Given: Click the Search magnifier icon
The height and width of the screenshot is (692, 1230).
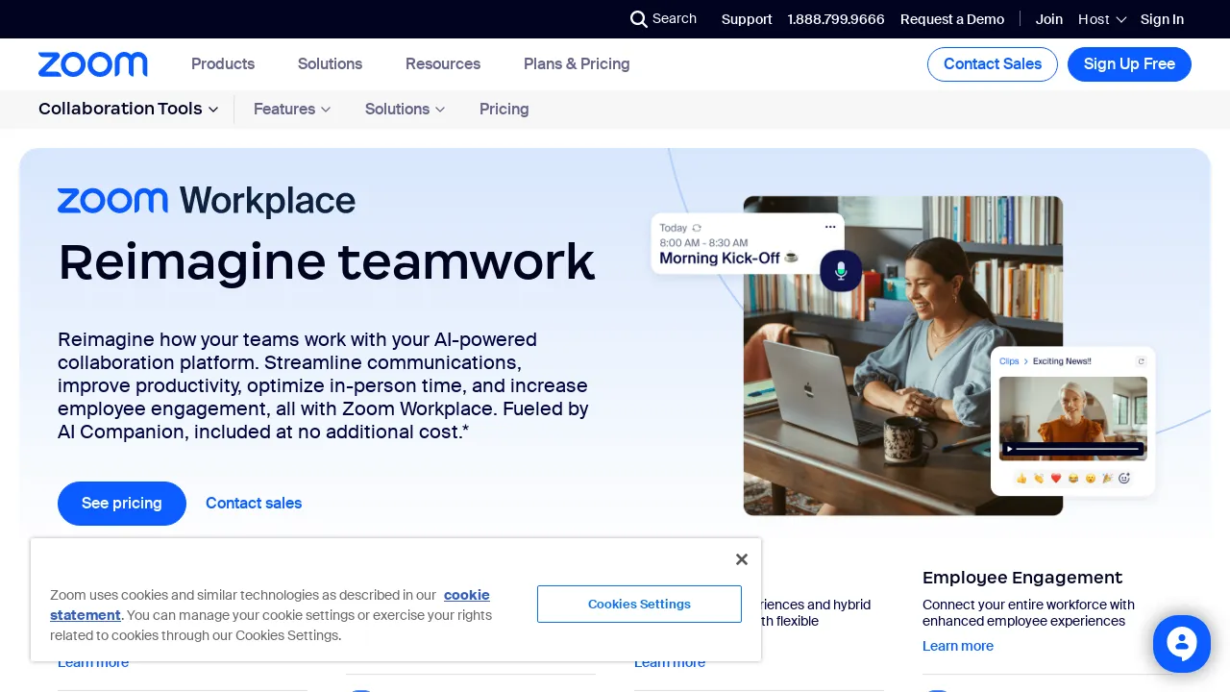Looking at the screenshot, I should pyautogui.click(x=639, y=19).
